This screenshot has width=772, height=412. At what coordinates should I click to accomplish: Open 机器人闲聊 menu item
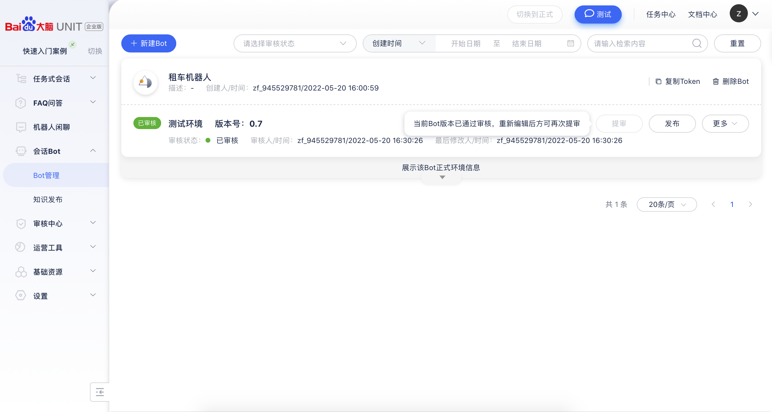(x=51, y=127)
